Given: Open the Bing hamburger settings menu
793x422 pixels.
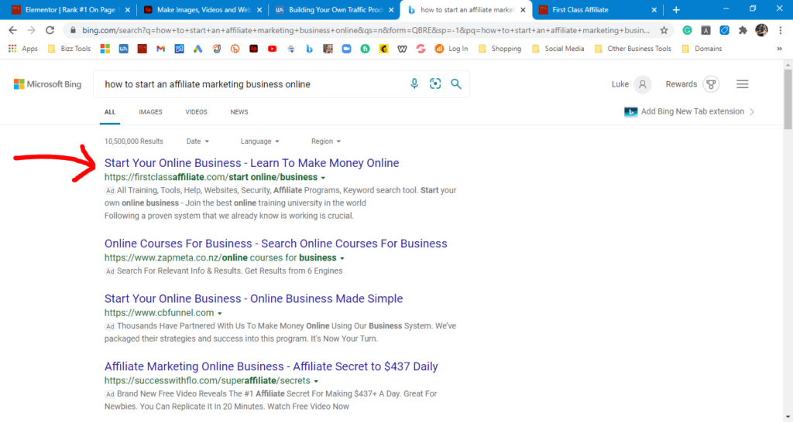Looking at the screenshot, I should click(742, 84).
